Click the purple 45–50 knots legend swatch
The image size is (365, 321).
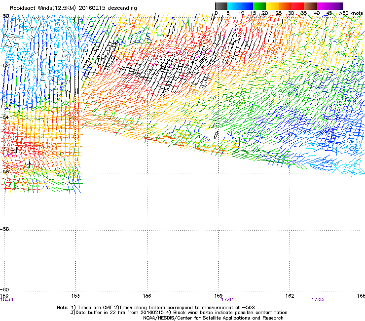[x=336, y=6]
